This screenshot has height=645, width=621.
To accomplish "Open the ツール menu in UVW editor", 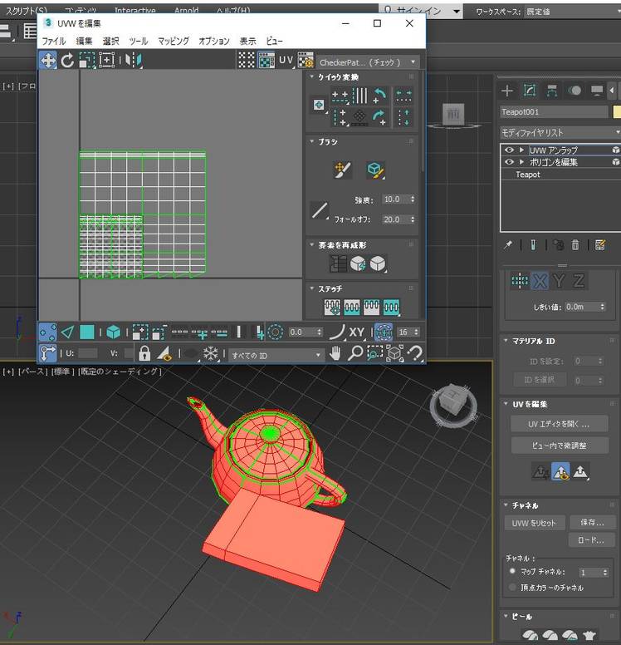I will pyautogui.click(x=139, y=41).
